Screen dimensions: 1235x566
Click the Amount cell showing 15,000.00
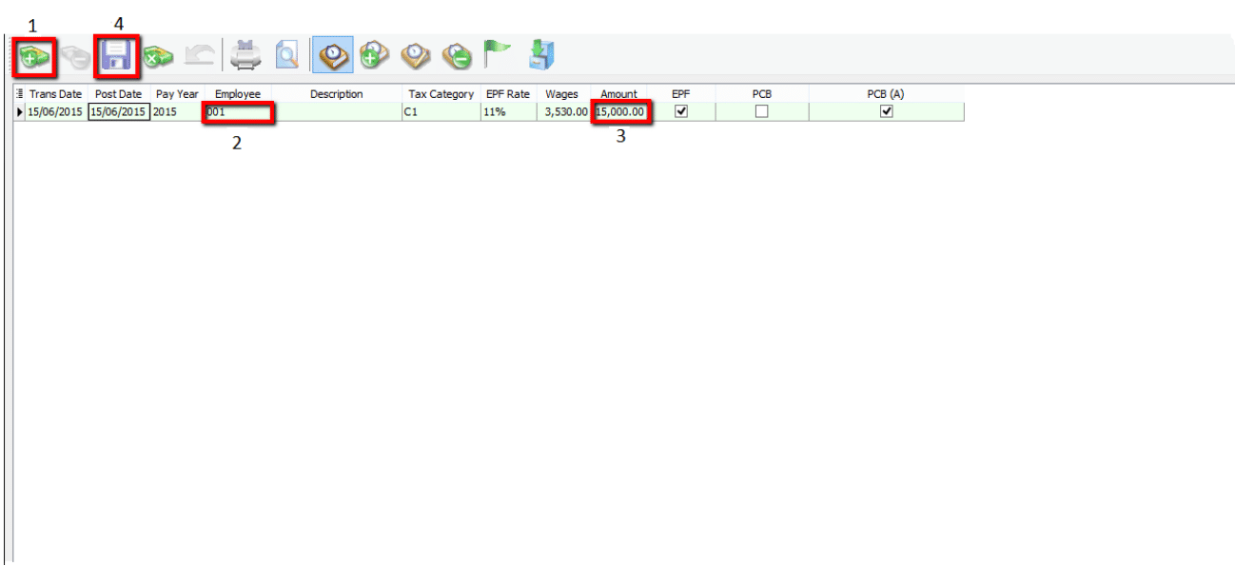(620, 112)
